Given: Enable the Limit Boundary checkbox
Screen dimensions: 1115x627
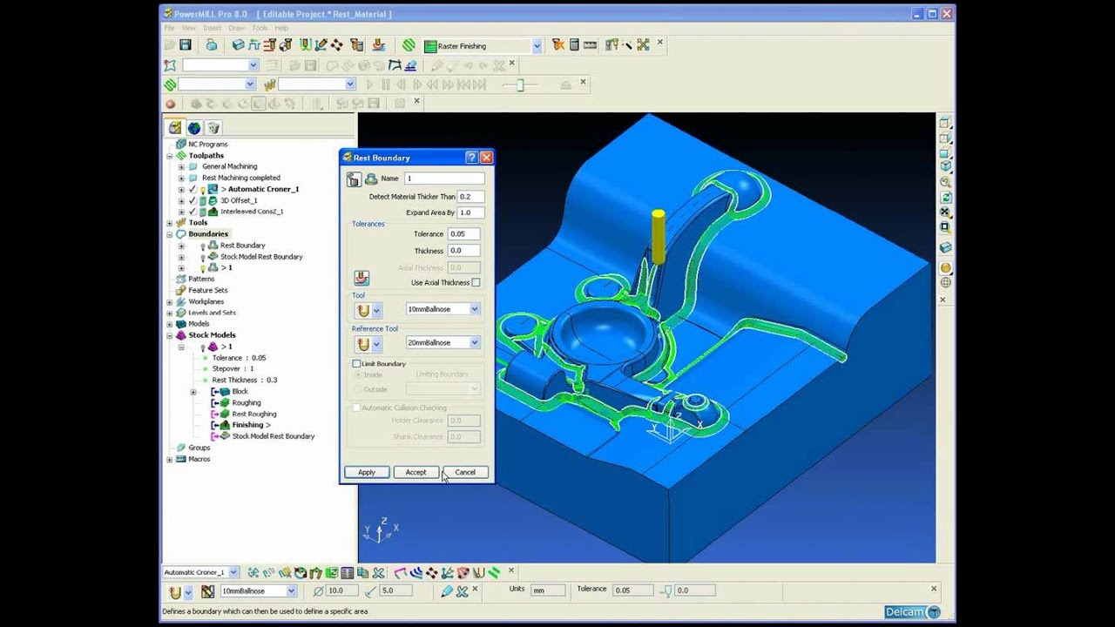Looking at the screenshot, I should click(356, 363).
